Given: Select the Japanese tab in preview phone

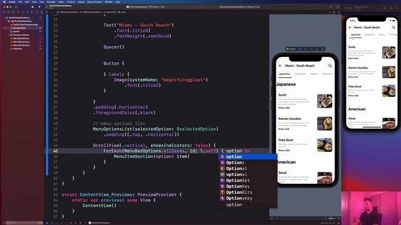Looking at the screenshot, I should [x=284, y=74].
